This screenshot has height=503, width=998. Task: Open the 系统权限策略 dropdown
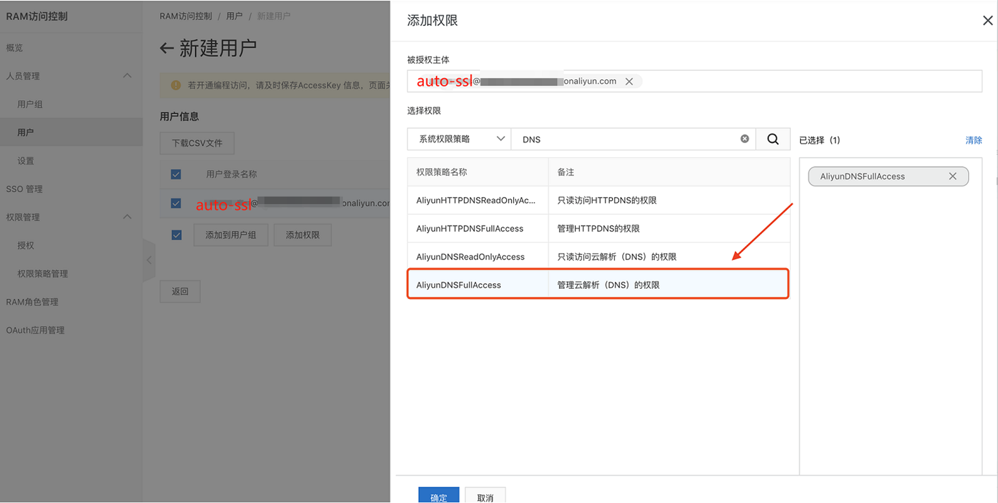459,139
